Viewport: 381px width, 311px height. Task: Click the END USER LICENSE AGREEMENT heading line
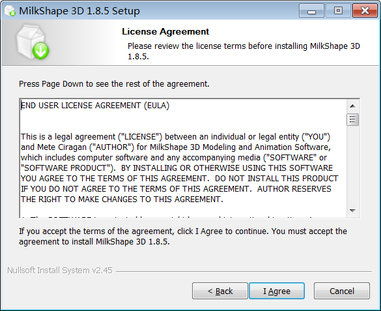point(95,106)
